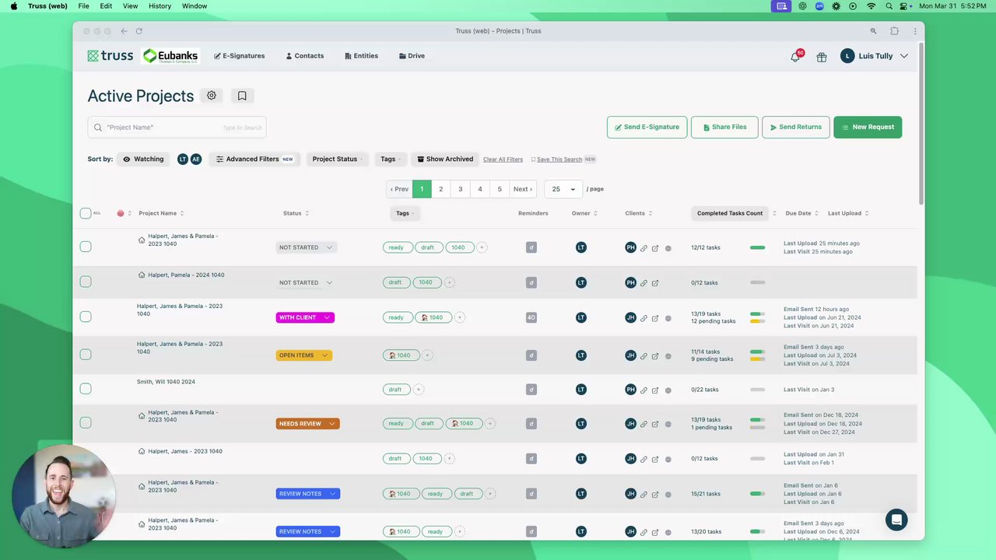Reload the Truss page

click(139, 31)
